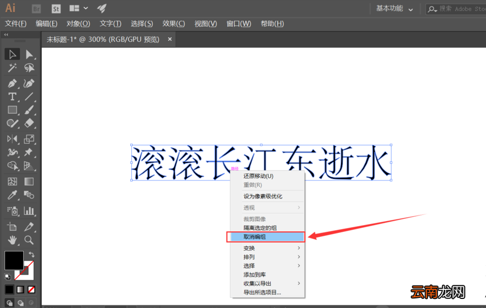Screen dimensions: 486x308
Task: Select the Selection tool (black arrow)
Action: click(12, 54)
